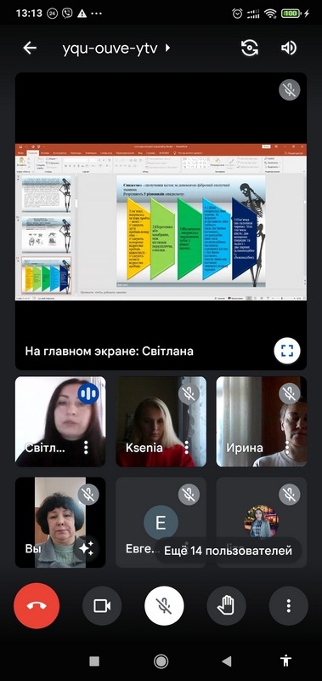The image size is (322, 681).
Task: Open more options in bottom call bar
Action: (289, 606)
